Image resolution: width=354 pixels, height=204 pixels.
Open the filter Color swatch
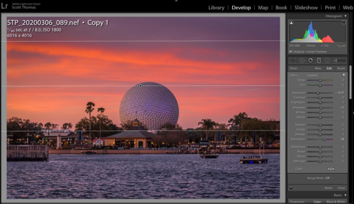331,169
